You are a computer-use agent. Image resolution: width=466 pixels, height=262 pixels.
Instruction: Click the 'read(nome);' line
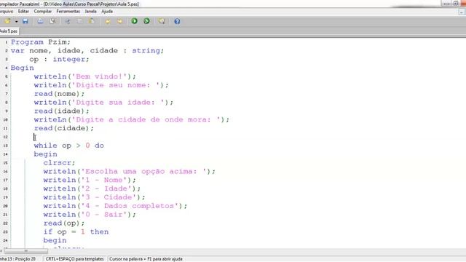(60, 94)
